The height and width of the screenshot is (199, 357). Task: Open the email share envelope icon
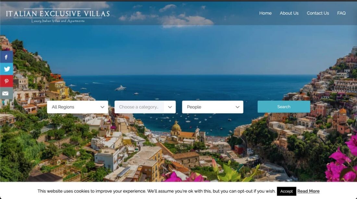click(x=6, y=93)
